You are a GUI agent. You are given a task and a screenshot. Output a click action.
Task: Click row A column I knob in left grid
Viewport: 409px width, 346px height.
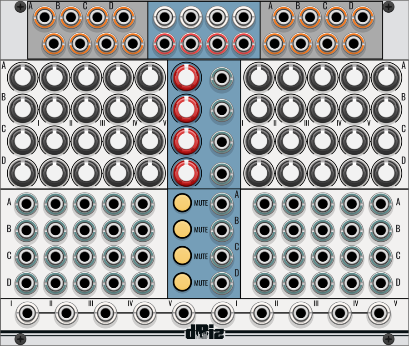(22, 77)
